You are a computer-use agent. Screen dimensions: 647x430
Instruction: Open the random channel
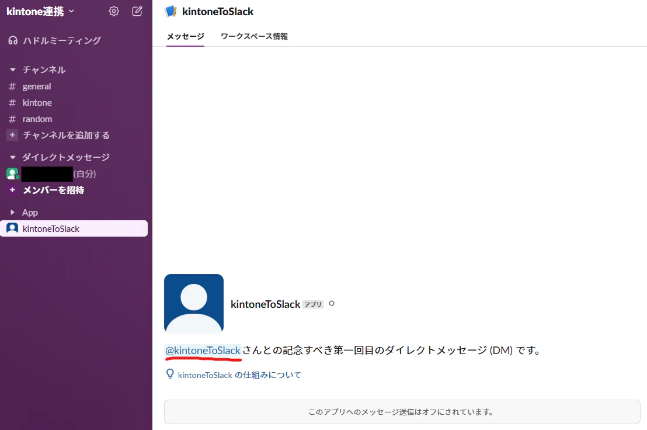coord(37,119)
